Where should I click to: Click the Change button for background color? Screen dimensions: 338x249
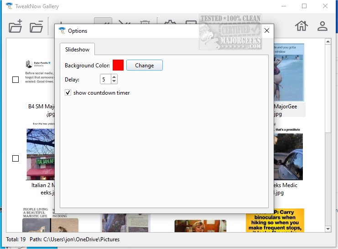click(x=145, y=65)
